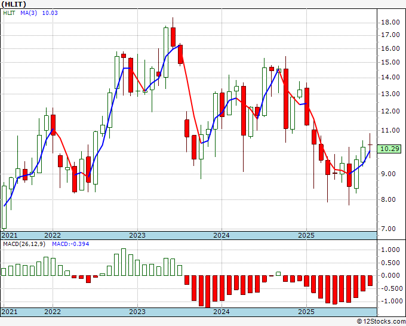This screenshot has height=326, width=406.
Task: Click the 16.00 price axis label
Action: tap(390, 48)
